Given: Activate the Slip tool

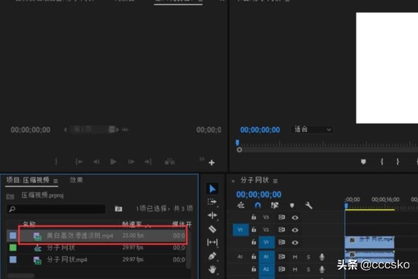Looking at the screenshot, I should click(x=212, y=242).
